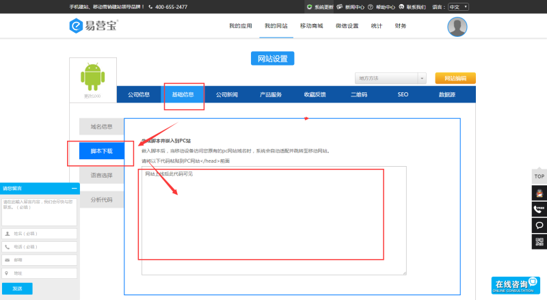Select 域名信息 in left menu
The image size is (547, 300).
pos(101,126)
